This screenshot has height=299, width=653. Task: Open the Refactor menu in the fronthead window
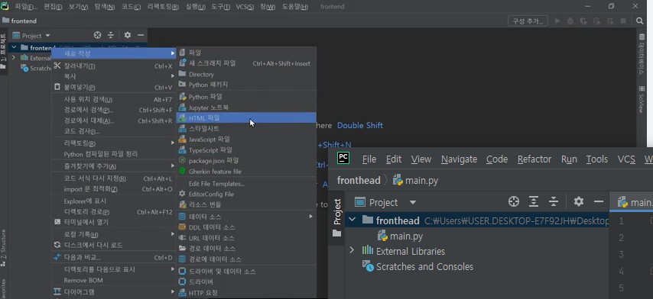click(534, 159)
